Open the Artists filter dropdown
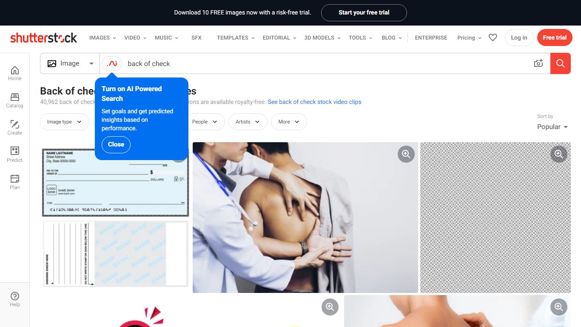Screen dimensions: 581x327 pyautogui.click(x=248, y=122)
